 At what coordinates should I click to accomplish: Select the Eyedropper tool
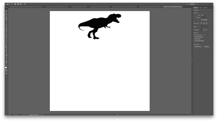[x=6, y=49]
